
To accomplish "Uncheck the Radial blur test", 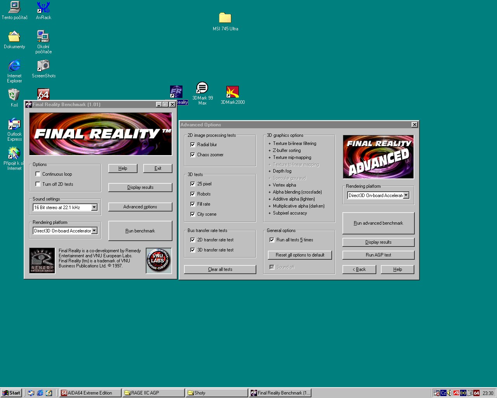I will pyautogui.click(x=193, y=145).
